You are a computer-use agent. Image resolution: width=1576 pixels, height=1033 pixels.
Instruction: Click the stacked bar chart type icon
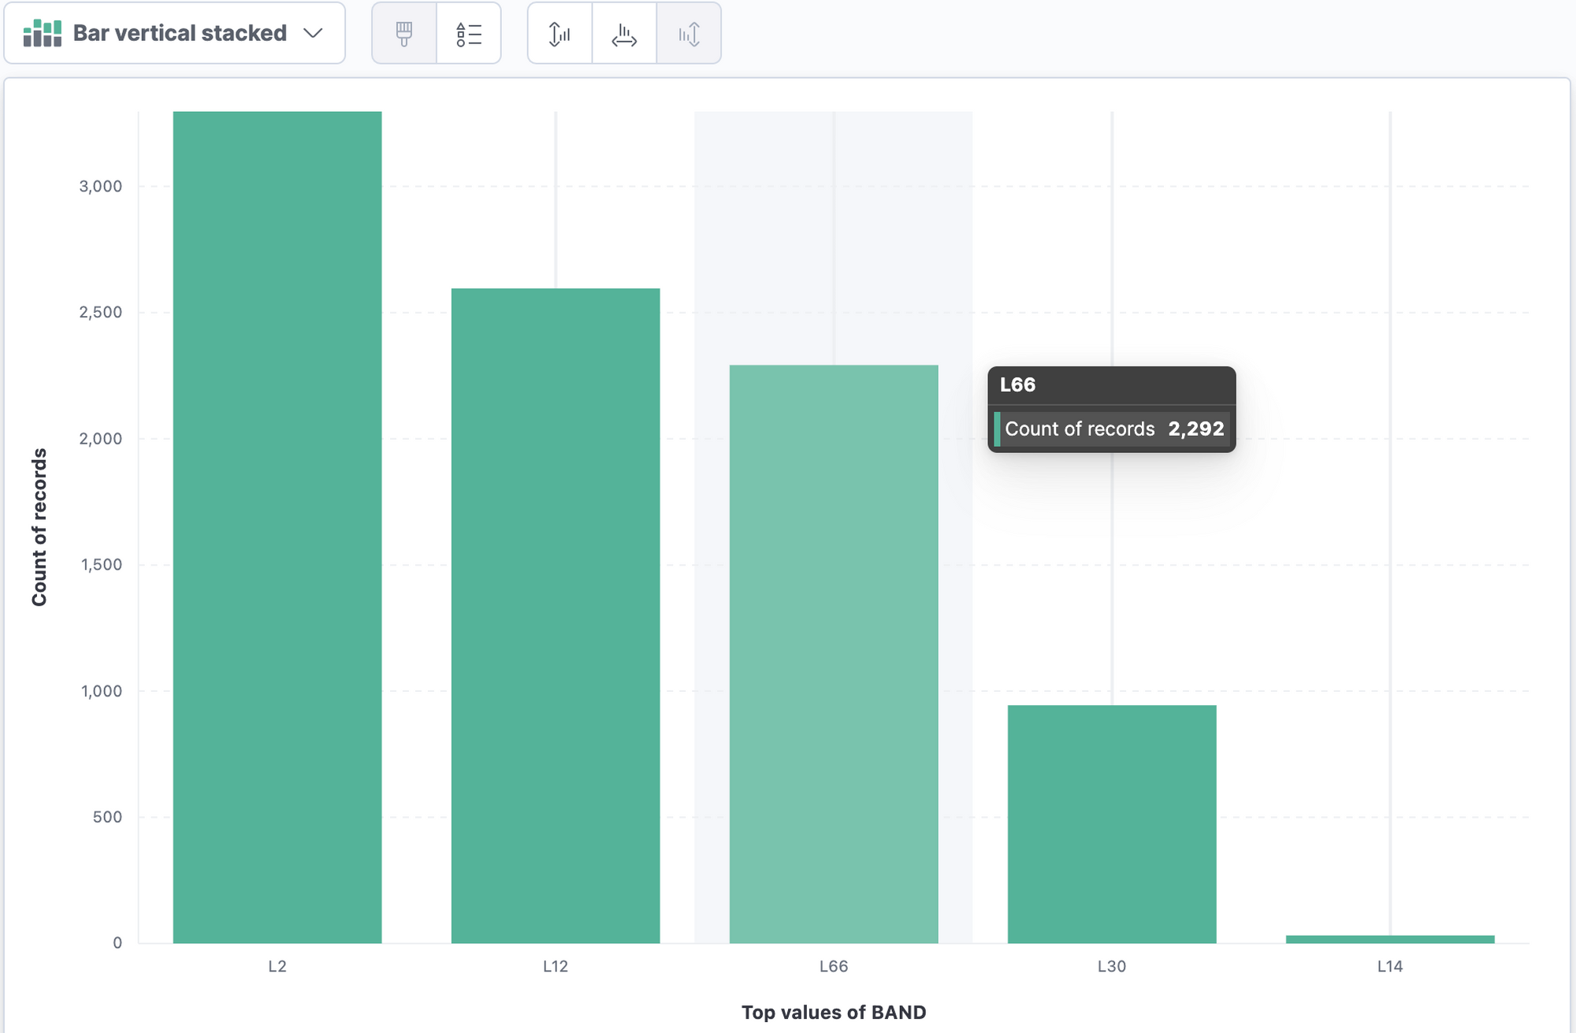tap(43, 33)
